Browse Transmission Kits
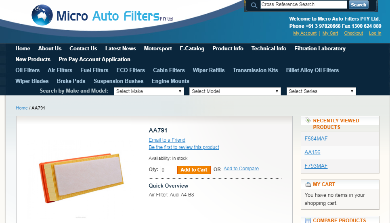390x223 pixels. [x=255, y=70]
